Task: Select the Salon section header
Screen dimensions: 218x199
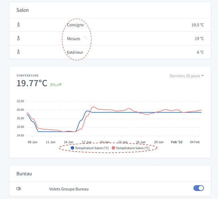Action: (23, 10)
